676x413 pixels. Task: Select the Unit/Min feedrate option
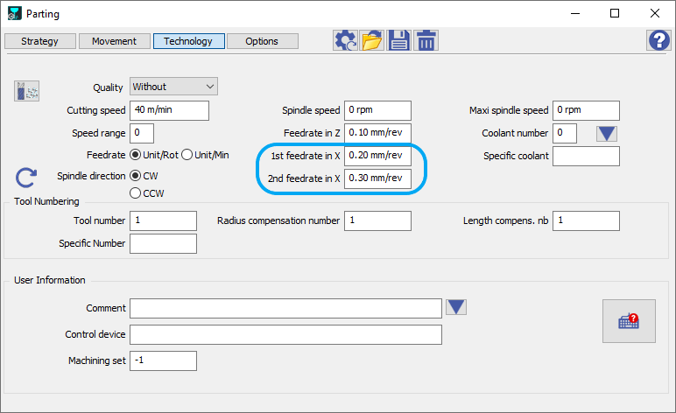coord(187,155)
